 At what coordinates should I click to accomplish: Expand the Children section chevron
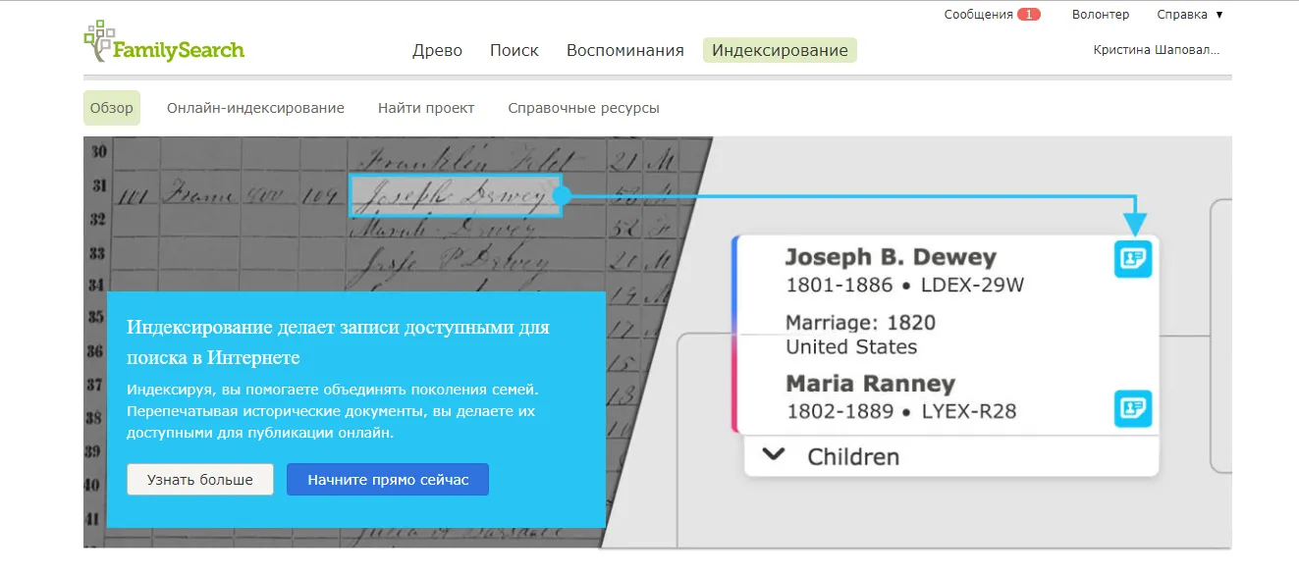[775, 456]
